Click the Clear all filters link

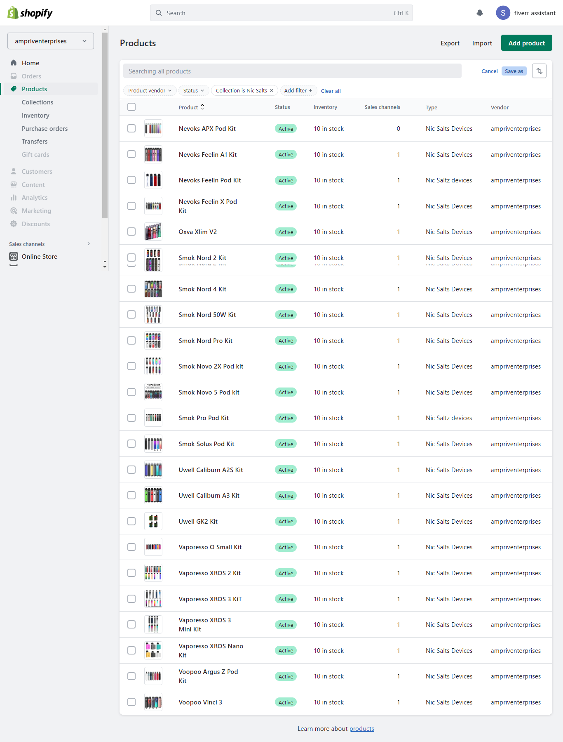click(331, 91)
